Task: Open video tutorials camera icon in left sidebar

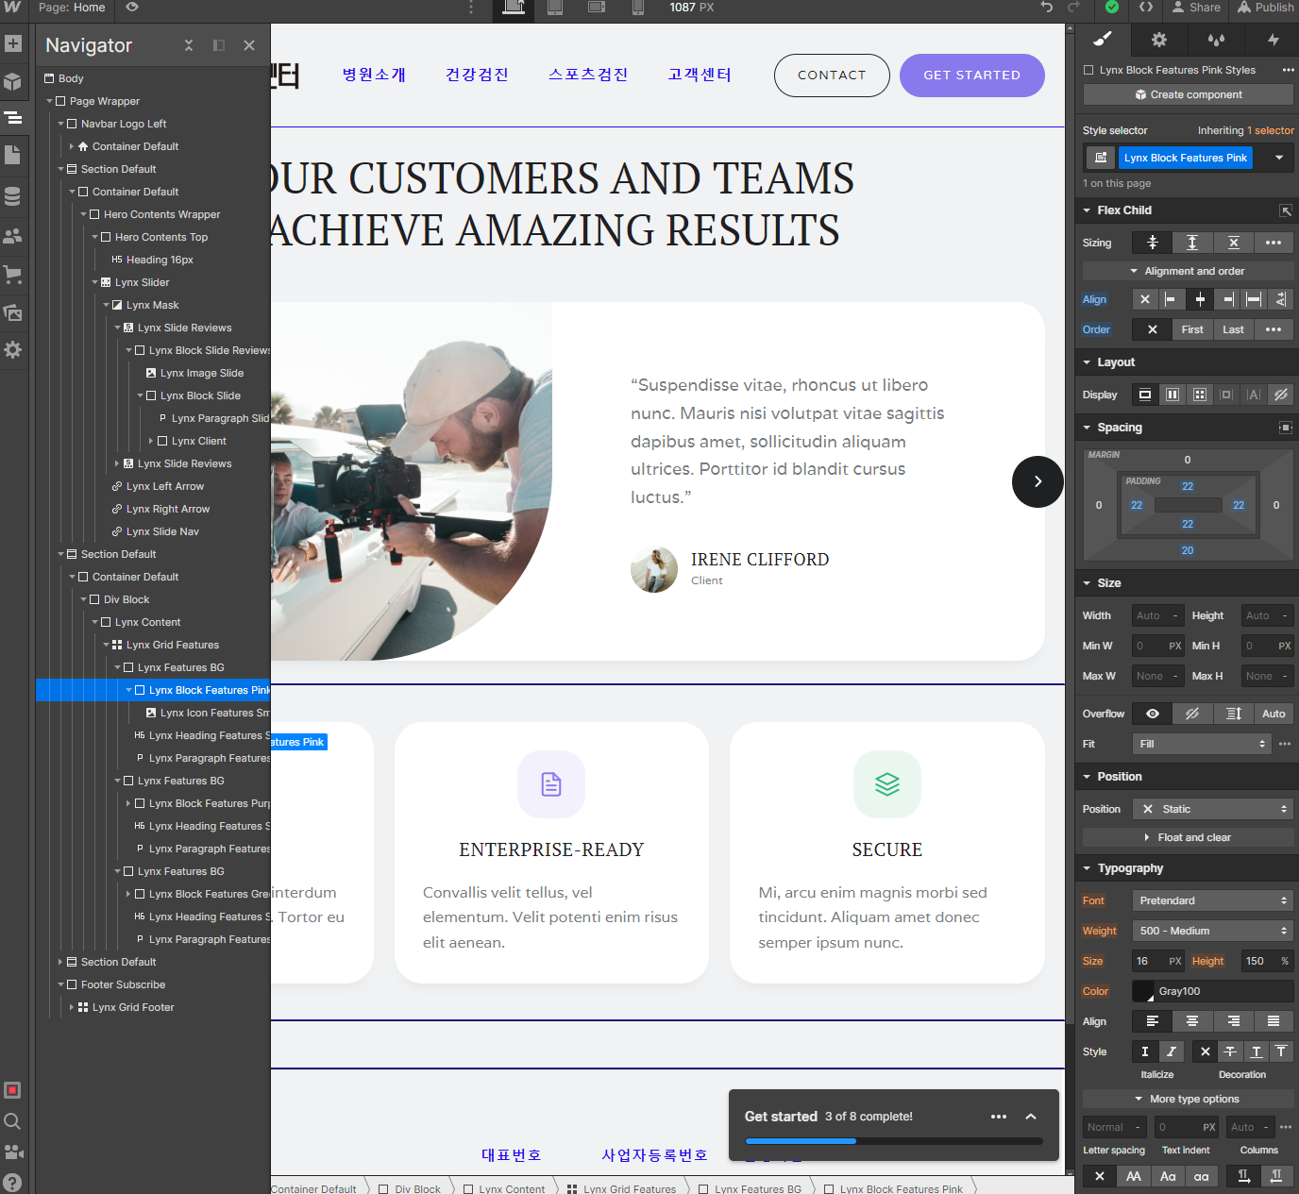Action: pos(12,1152)
